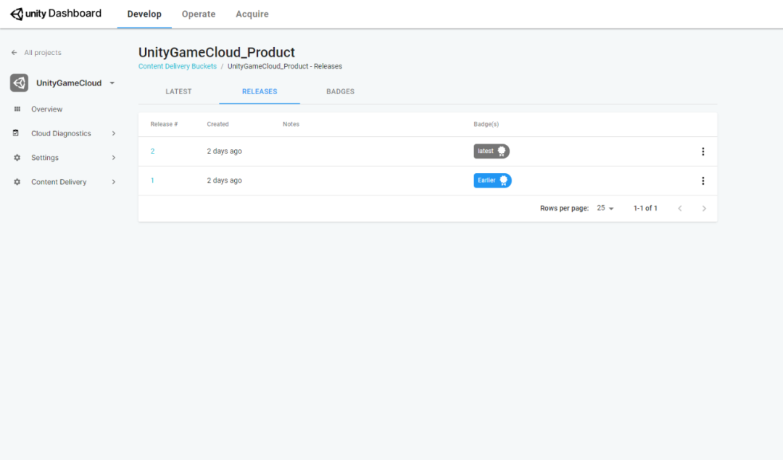Open release number 1
Viewport: 783px width, 460px height.
click(152, 180)
